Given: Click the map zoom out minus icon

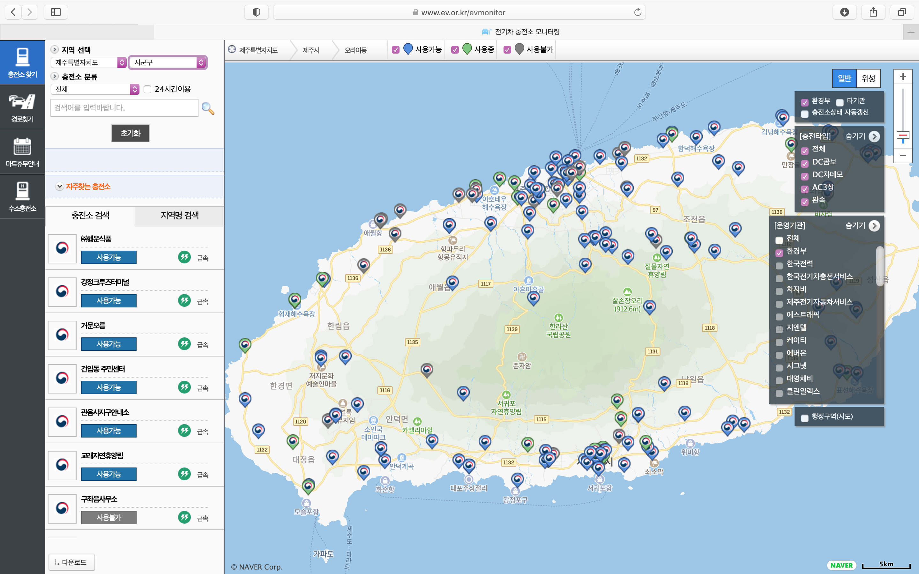Looking at the screenshot, I should pyautogui.click(x=903, y=156).
